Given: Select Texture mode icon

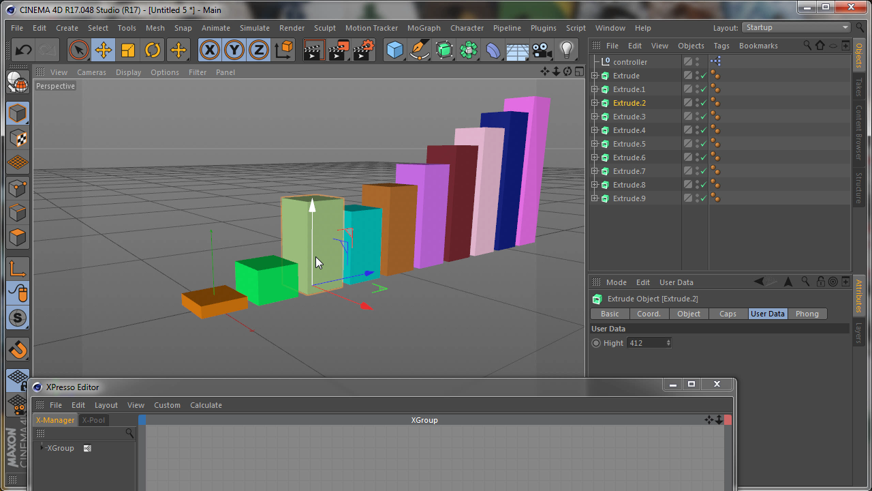Looking at the screenshot, I should tap(18, 138).
